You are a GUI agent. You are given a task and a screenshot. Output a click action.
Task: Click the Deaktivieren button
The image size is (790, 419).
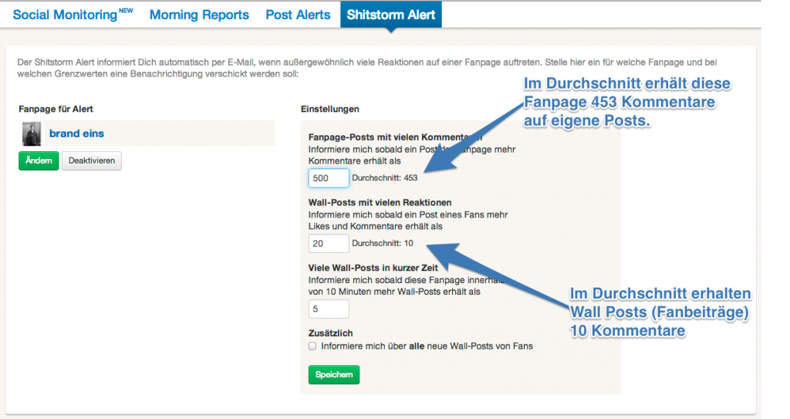click(92, 161)
